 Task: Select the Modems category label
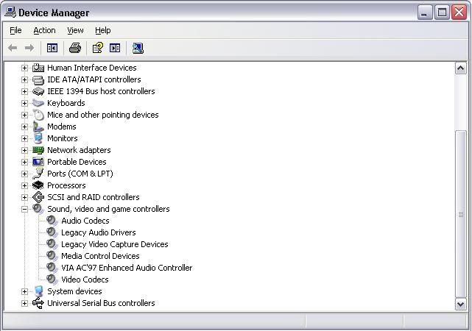[x=62, y=127]
